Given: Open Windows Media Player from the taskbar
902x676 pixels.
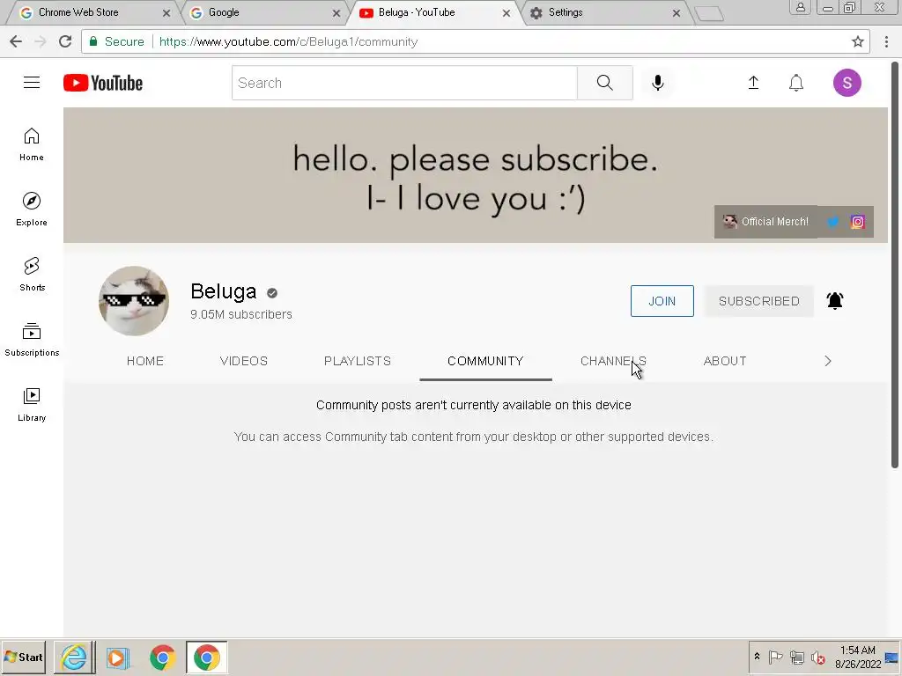Looking at the screenshot, I should tap(118, 657).
